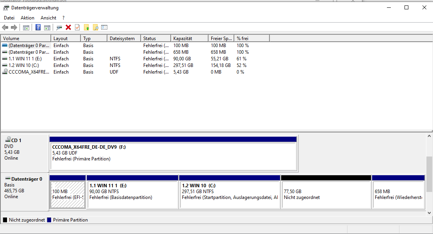Click the Back arrow in toolbar
This screenshot has height=234, width=433.
(x=5, y=28)
